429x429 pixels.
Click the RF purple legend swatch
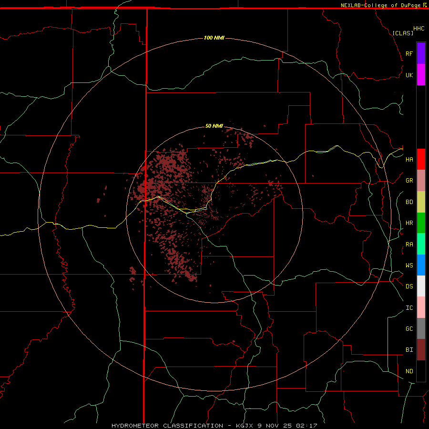point(421,53)
